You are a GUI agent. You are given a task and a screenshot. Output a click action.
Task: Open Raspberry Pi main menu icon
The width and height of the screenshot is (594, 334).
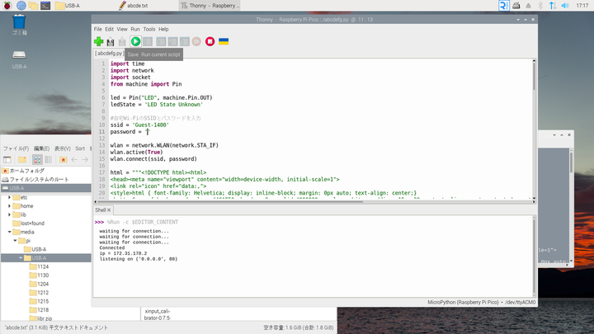coord(7,5)
